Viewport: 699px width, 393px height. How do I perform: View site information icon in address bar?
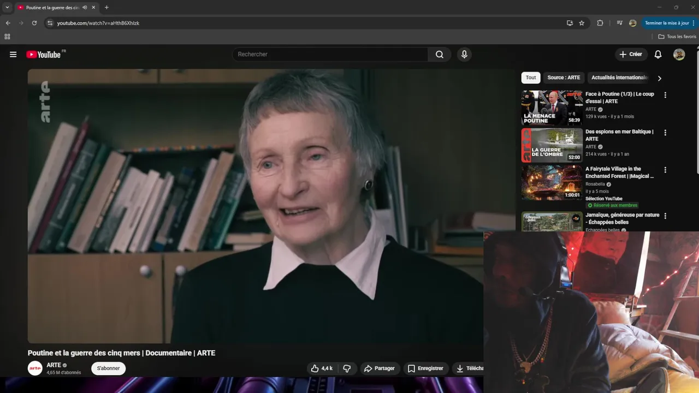pos(50,23)
